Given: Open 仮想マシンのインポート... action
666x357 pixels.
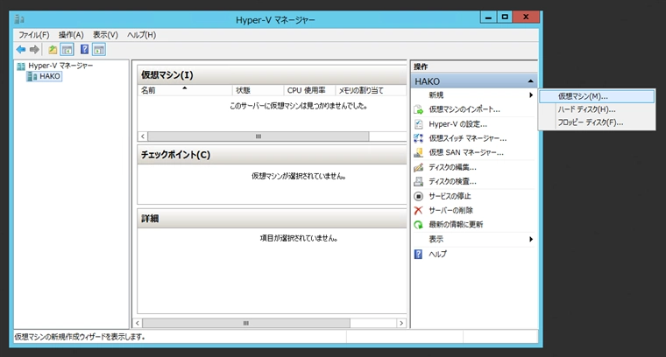Looking at the screenshot, I should [464, 109].
